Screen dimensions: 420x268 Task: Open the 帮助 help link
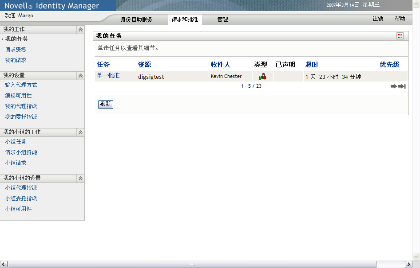tap(400, 19)
